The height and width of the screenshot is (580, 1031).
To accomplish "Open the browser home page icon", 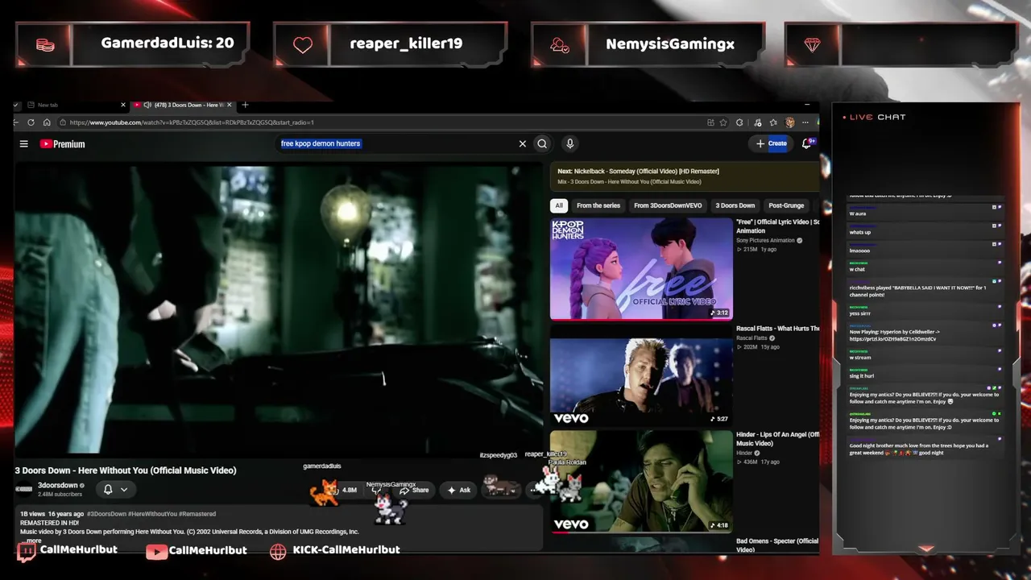I will point(47,122).
